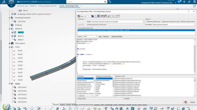The width and height of the screenshot is (197, 110).
Task: Click the Add list button
Action: pyautogui.click(x=100, y=37)
